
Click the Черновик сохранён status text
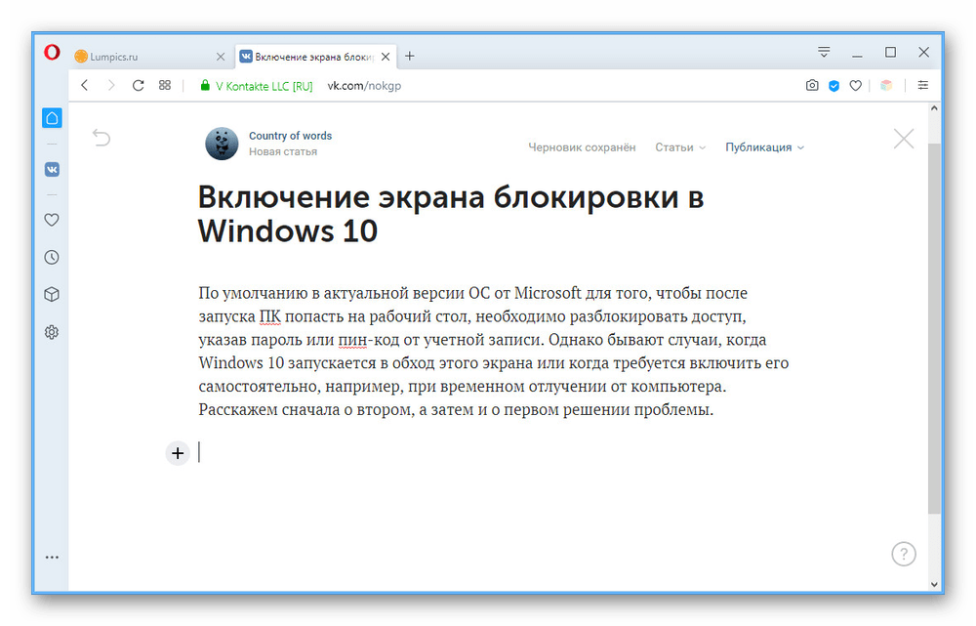tap(582, 147)
